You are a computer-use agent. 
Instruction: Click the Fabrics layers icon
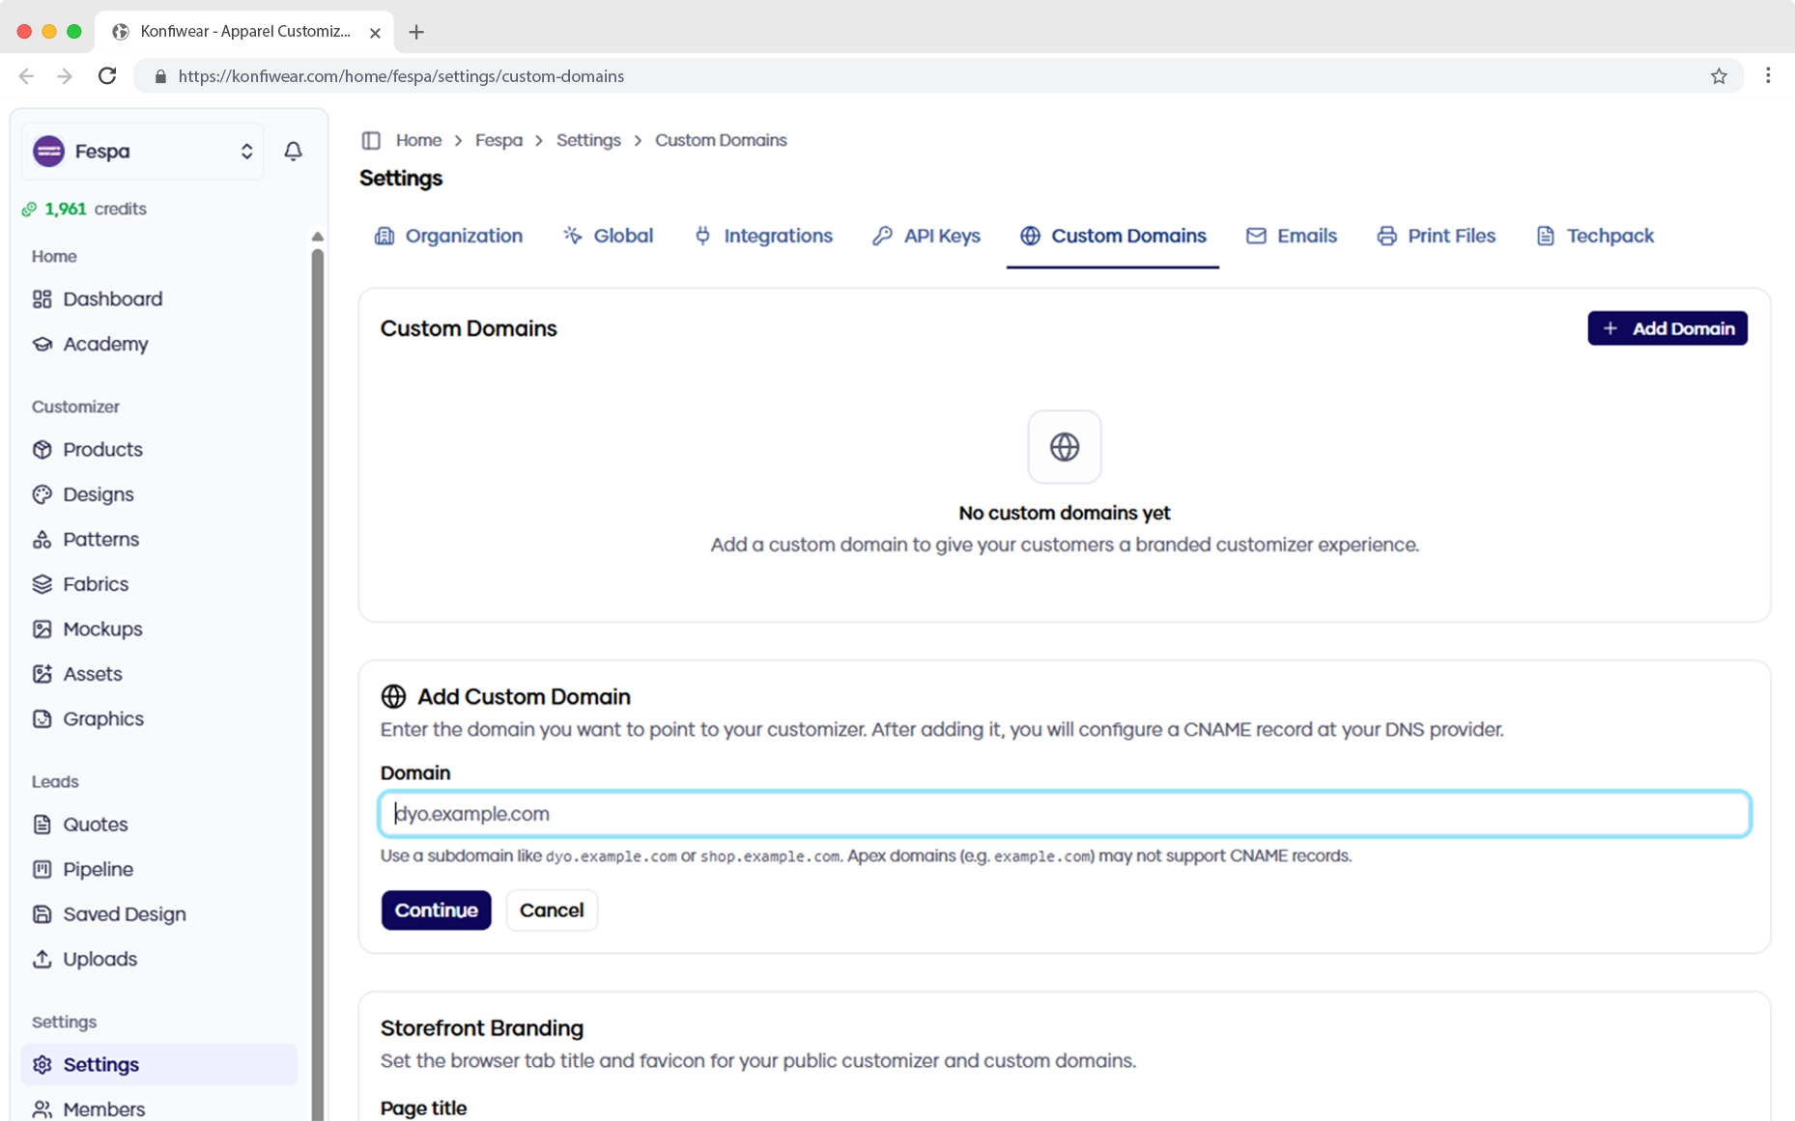click(x=42, y=584)
